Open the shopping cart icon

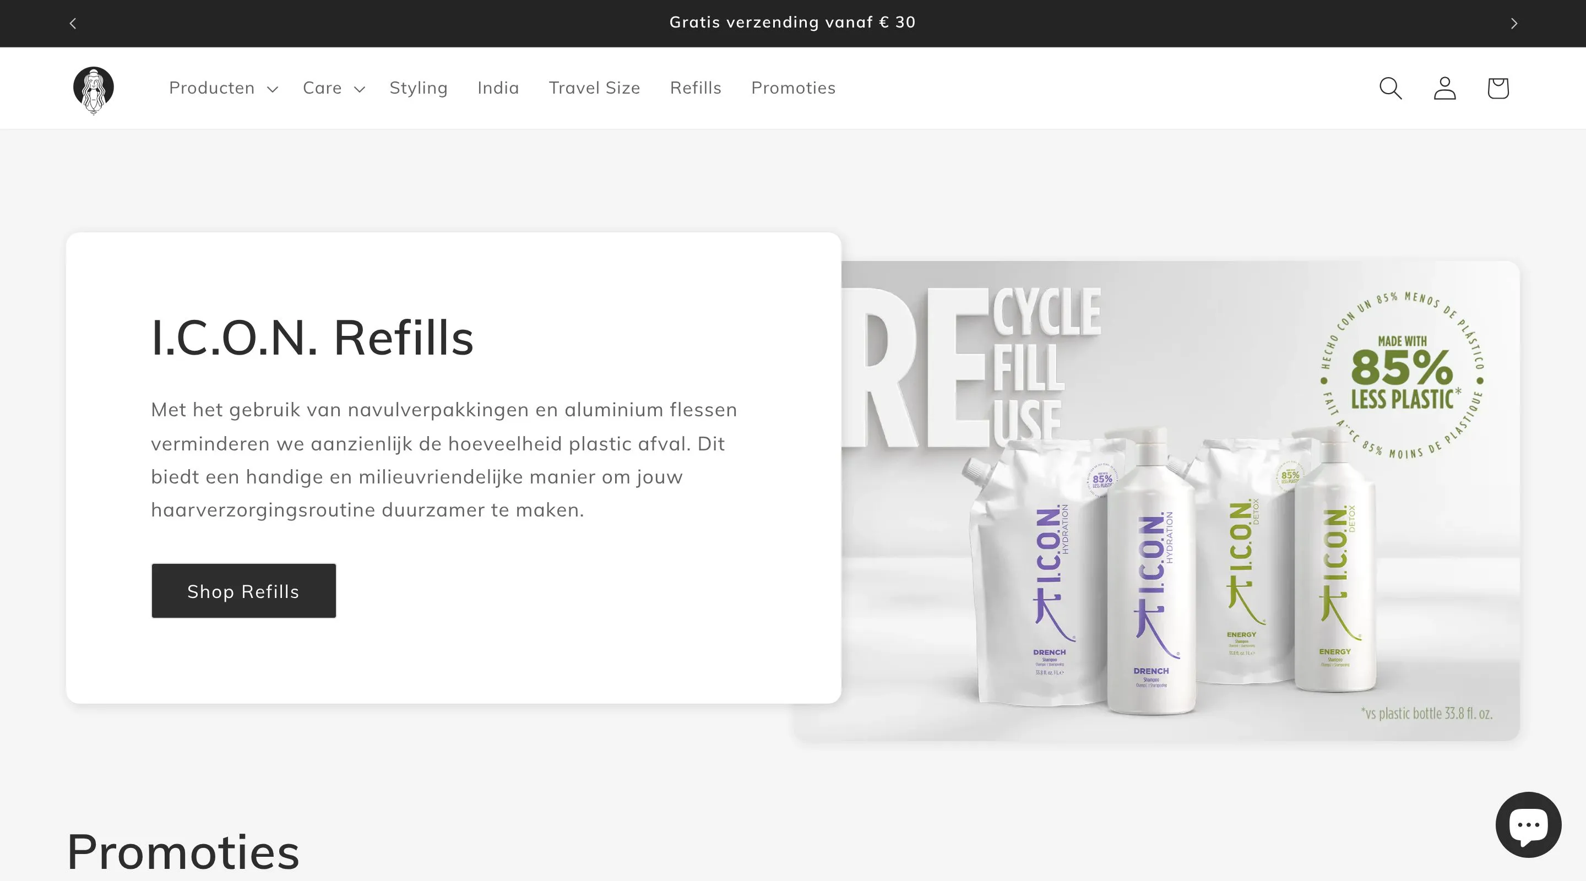tap(1497, 88)
